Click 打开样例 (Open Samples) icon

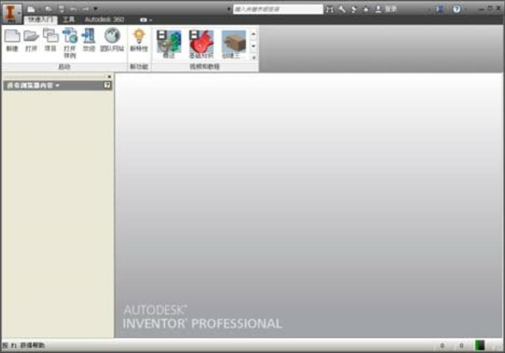pos(70,43)
